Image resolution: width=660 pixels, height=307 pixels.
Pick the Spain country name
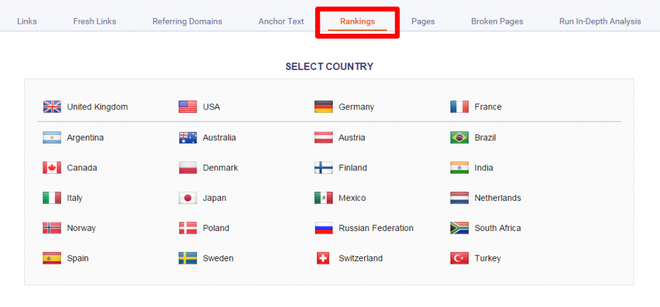coord(78,259)
